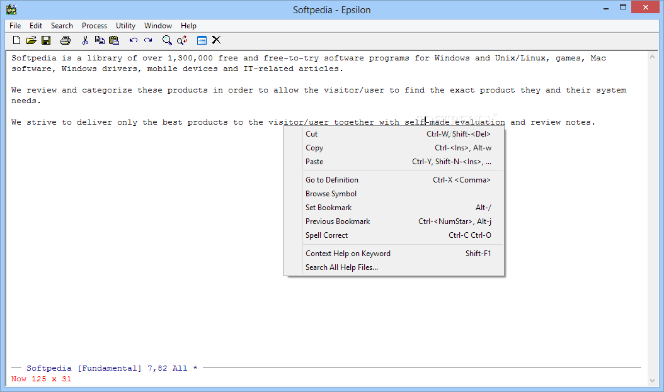The height and width of the screenshot is (392, 664).
Task: Click the Replace toolbar icon
Action: (x=182, y=40)
